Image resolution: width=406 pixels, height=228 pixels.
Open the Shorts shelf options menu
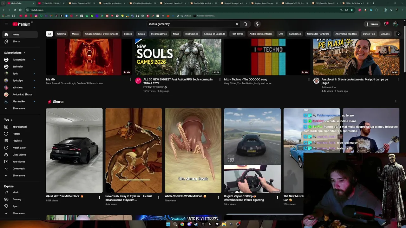click(396, 102)
